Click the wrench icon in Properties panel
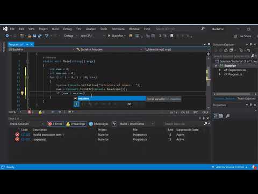The width and height of the screenshot is (258, 194). click(227, 116)
